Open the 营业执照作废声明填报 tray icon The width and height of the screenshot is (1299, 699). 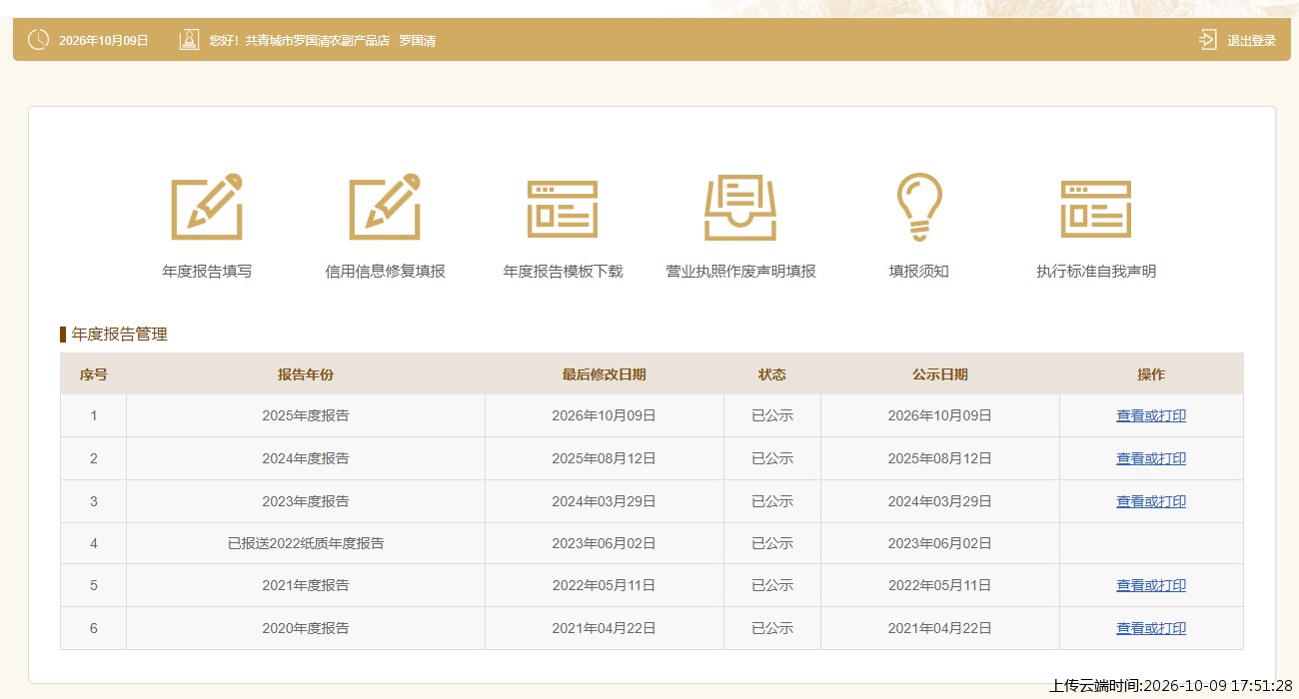[740, 208]
